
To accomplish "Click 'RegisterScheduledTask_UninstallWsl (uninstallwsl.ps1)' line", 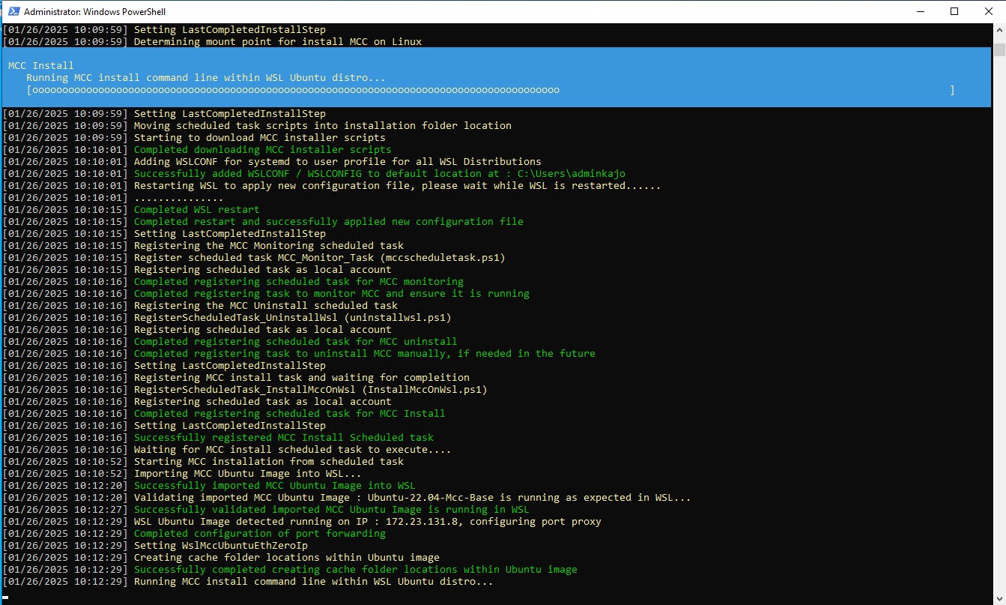I will tap(293, 318).
